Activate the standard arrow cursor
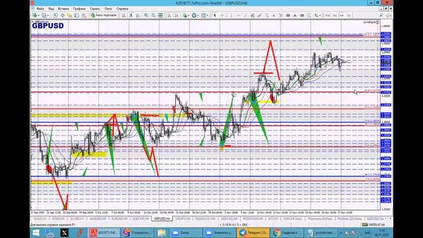Screen dimensions: 423x238 [x=215, y=15]
